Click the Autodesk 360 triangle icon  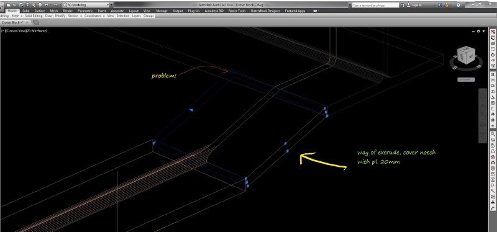click(447, 5)
